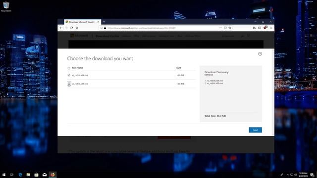Open Task View in the taskbar
Image resolution: width=317 pixels, height=178 pixels.
click(x=12, y=175)
